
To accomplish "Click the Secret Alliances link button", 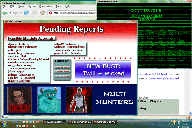I will tap(62, 67).
